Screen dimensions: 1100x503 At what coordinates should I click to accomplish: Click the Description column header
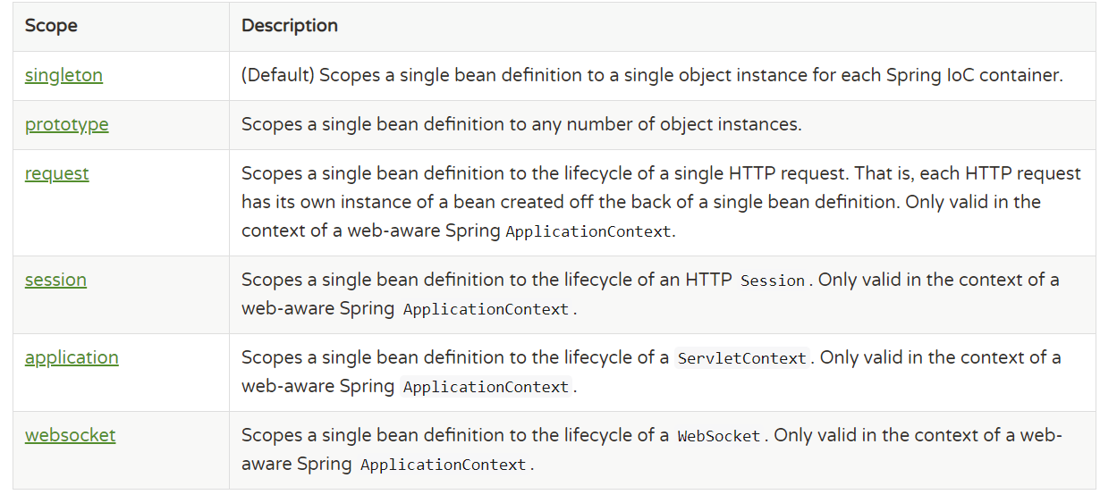[x=289, y=26]
